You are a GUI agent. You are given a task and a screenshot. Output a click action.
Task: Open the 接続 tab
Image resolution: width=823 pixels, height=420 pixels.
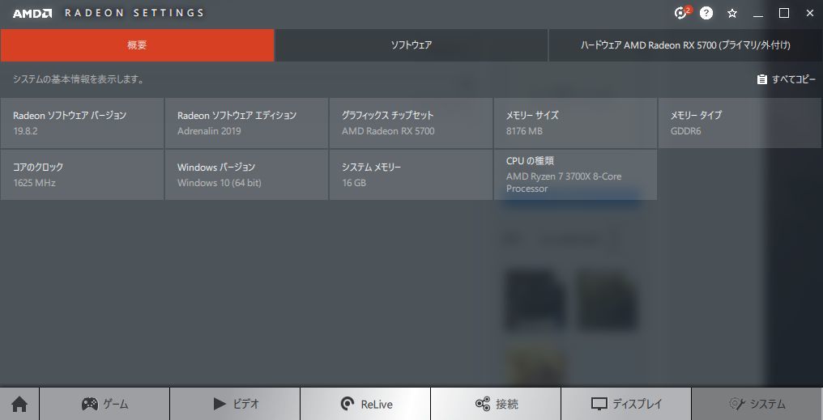click(x=496, y=404)
